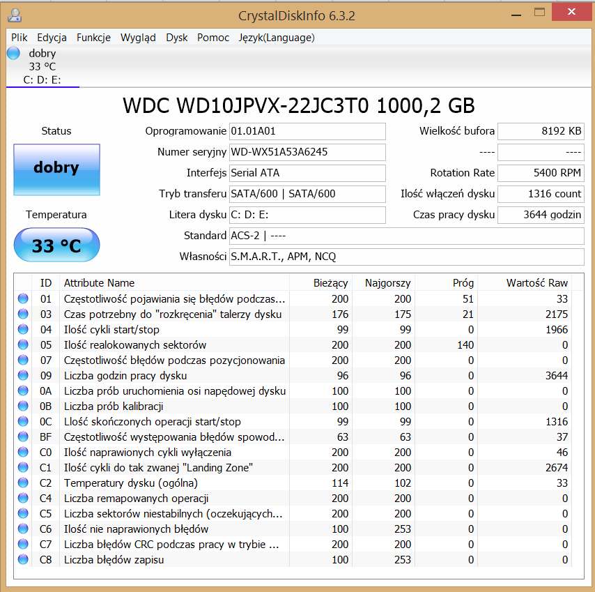Screen dimensions: 595x592
Task: Click the CrystalDiskInfo app icon in title bar
Action: tap(15, 15)
